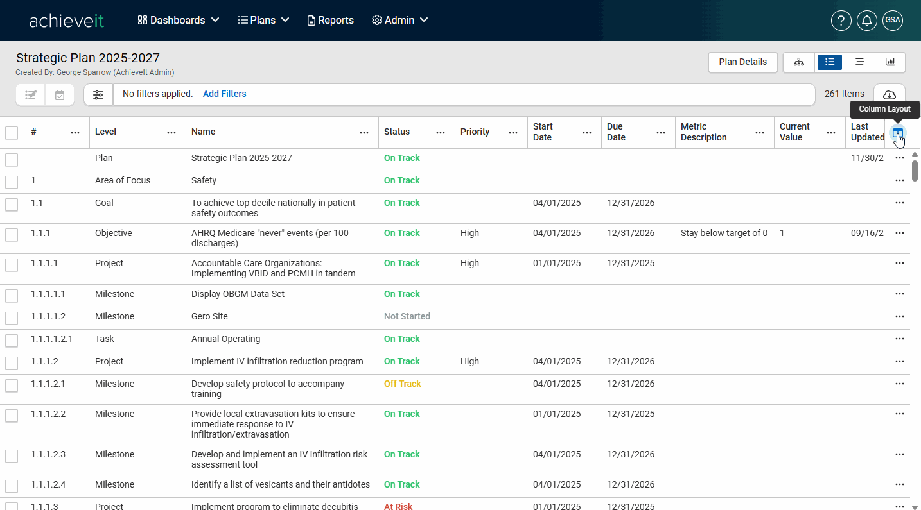Open row actions for Identify vesicants milestone
The width and height of the screenshot is (921, 510).
click(x=900, y=484)
